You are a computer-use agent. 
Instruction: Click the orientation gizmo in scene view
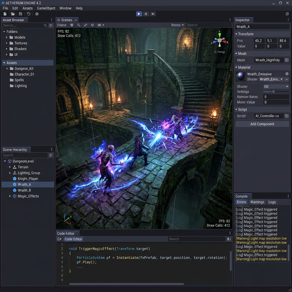coord(220,40)
